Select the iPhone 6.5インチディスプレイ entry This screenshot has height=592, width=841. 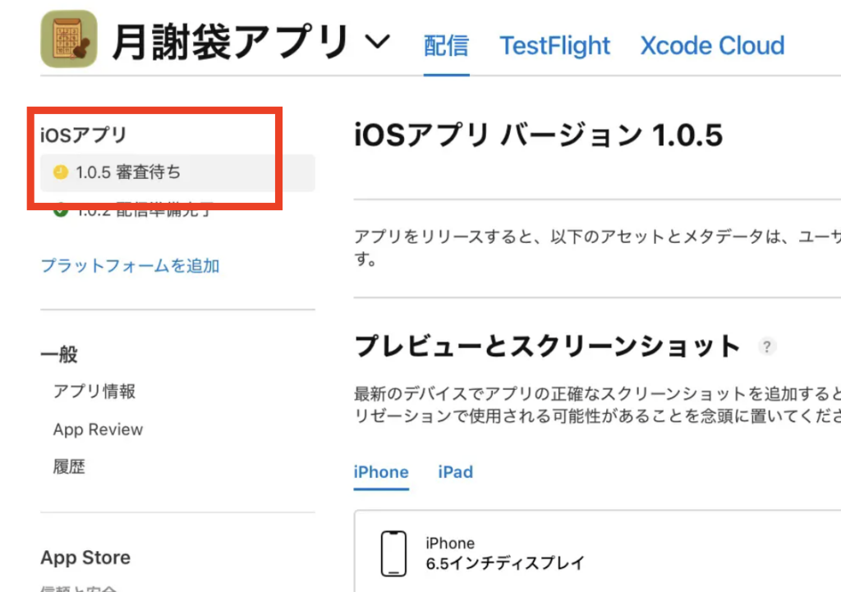click(504, 553)
